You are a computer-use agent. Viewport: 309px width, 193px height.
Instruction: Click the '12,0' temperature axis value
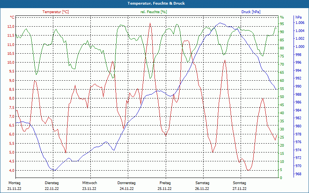11,27
